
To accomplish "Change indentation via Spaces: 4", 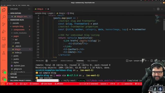I will tap(104, 84).
